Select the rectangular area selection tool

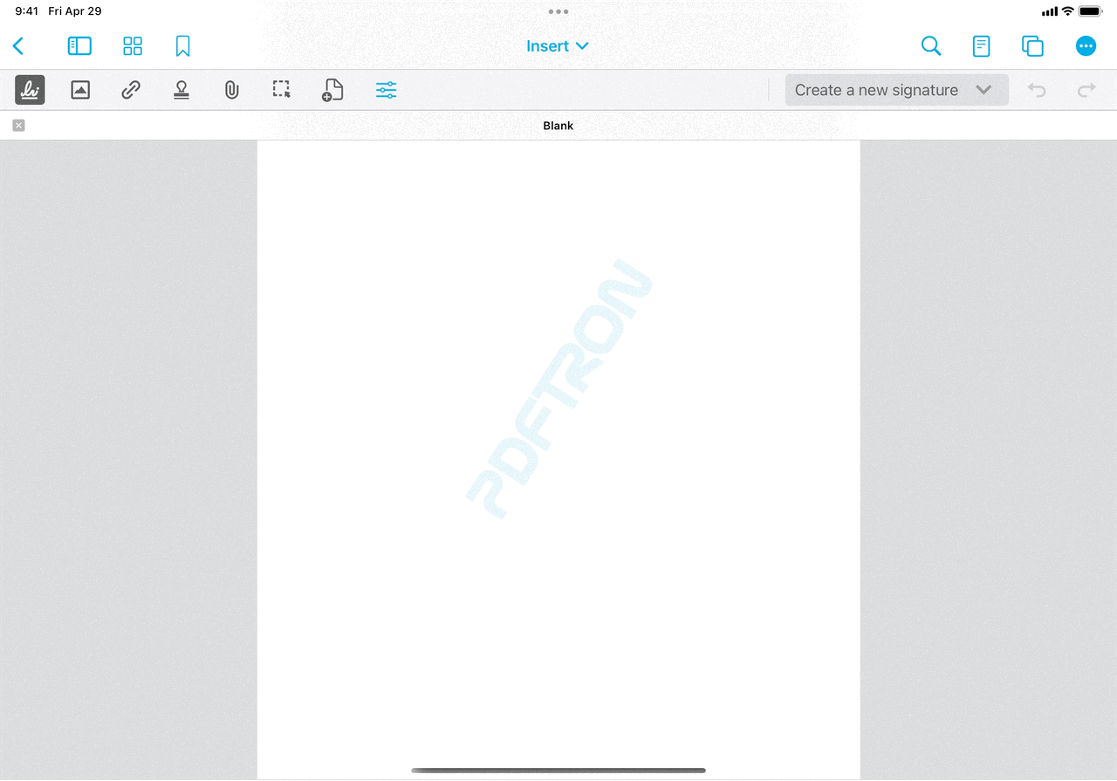pos(281,90)
